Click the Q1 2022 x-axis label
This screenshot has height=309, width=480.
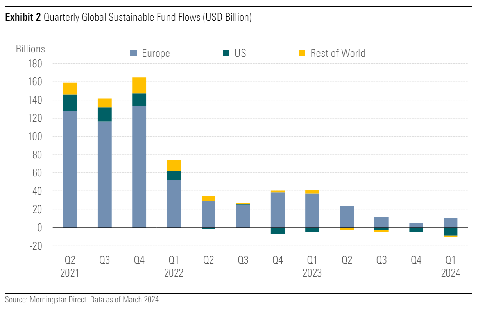click(174, 266)
